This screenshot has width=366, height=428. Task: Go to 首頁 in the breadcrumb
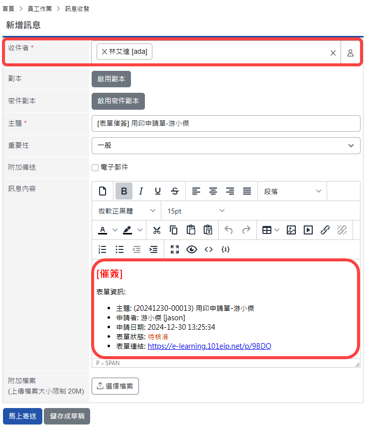[8, 9]
